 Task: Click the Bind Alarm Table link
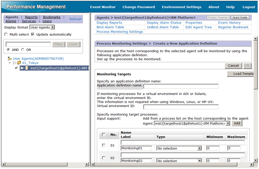pos(110,27)
